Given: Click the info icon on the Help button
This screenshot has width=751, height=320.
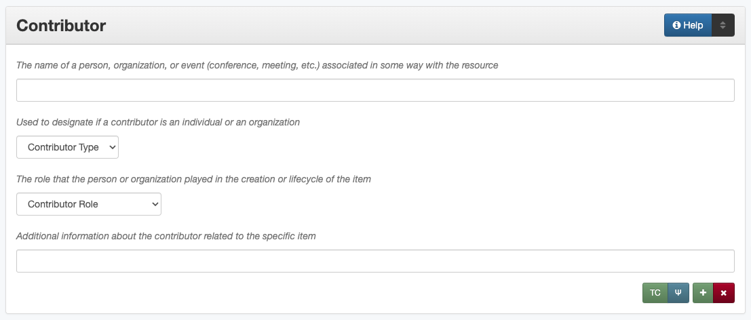Looking at the screenshot, I should click(676, 25).
